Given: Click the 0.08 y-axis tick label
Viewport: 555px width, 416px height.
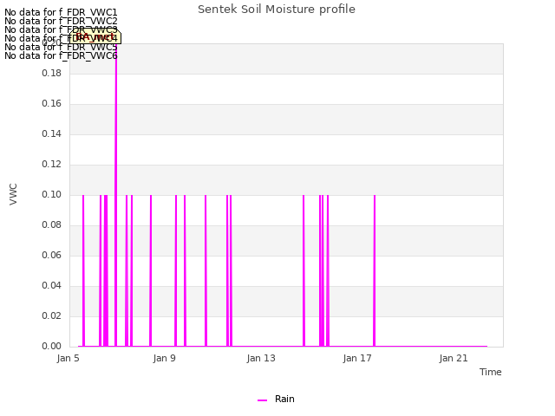Looking at the screenshot, I should point(52,225).
